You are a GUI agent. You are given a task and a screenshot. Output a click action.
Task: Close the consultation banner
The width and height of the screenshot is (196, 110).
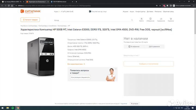tap(116, 69)
